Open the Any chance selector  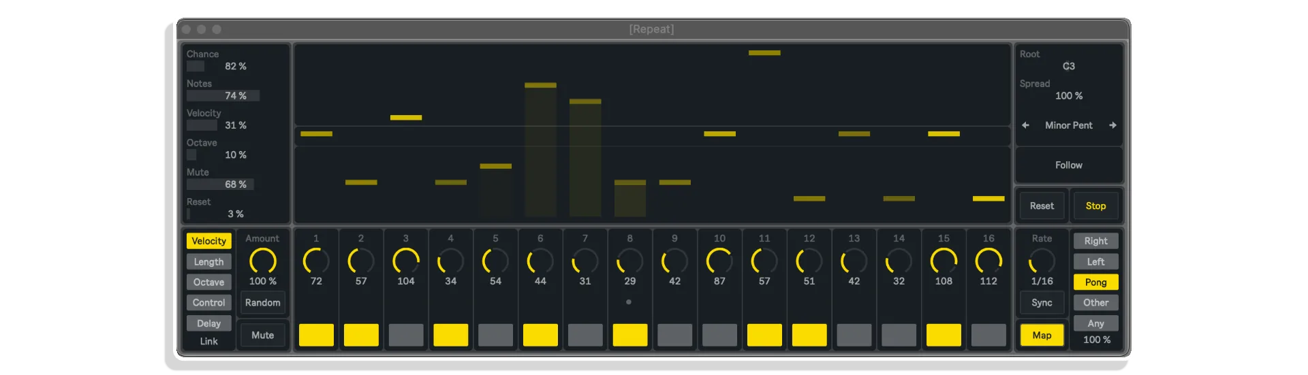point(1095,323)
